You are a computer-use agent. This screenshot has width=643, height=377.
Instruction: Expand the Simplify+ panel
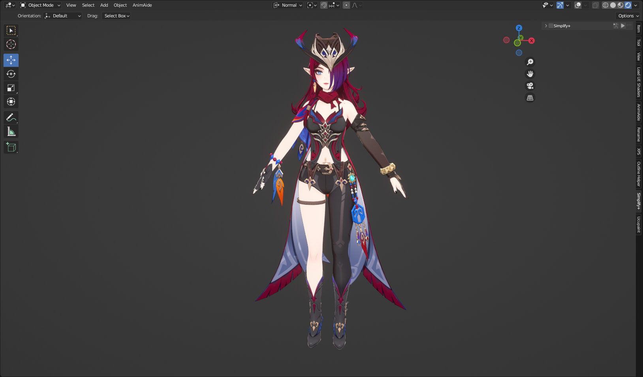546,26
